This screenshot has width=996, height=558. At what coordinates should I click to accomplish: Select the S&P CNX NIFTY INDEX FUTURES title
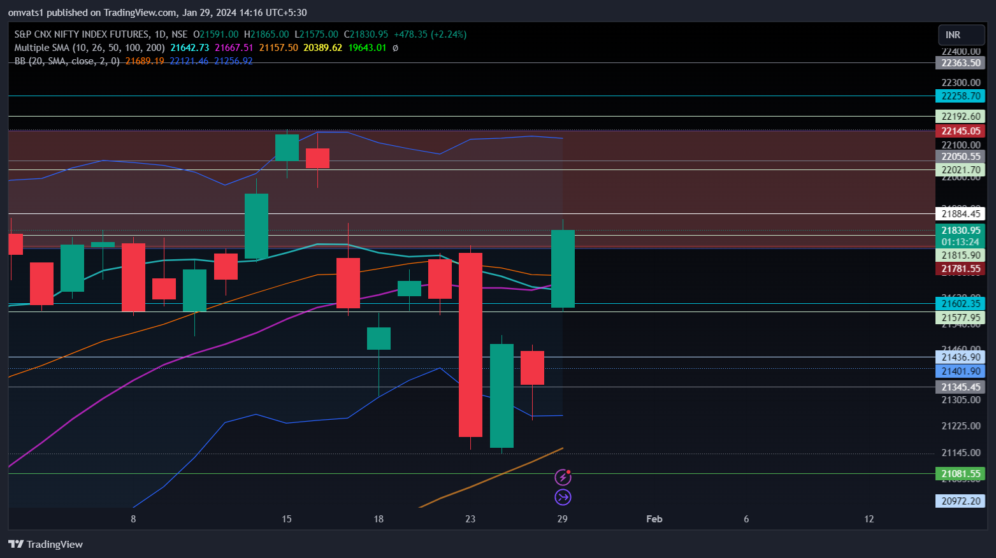pyautogui.click(x=82, y=34)
